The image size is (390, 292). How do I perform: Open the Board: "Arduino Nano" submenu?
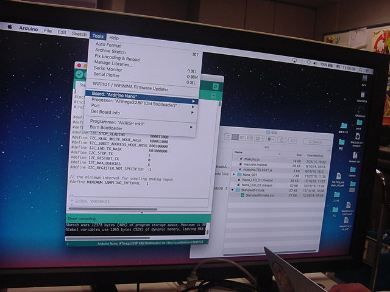point(141,97)
